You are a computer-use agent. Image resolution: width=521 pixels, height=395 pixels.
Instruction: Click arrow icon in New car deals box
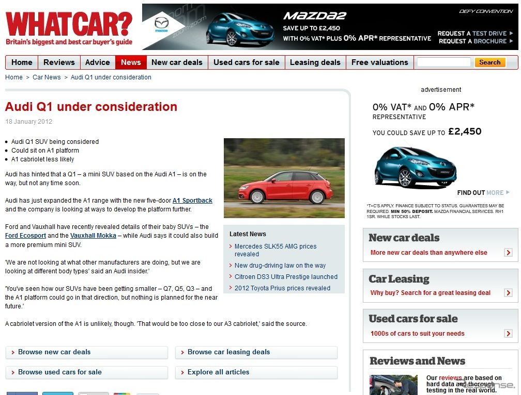[x=508, y=253]
